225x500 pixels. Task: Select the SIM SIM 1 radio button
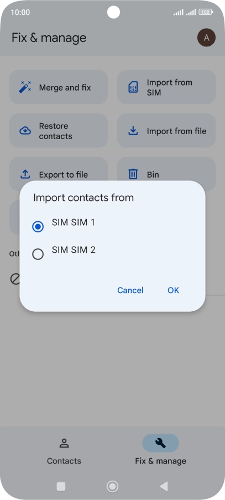click(x=38, y=227)
